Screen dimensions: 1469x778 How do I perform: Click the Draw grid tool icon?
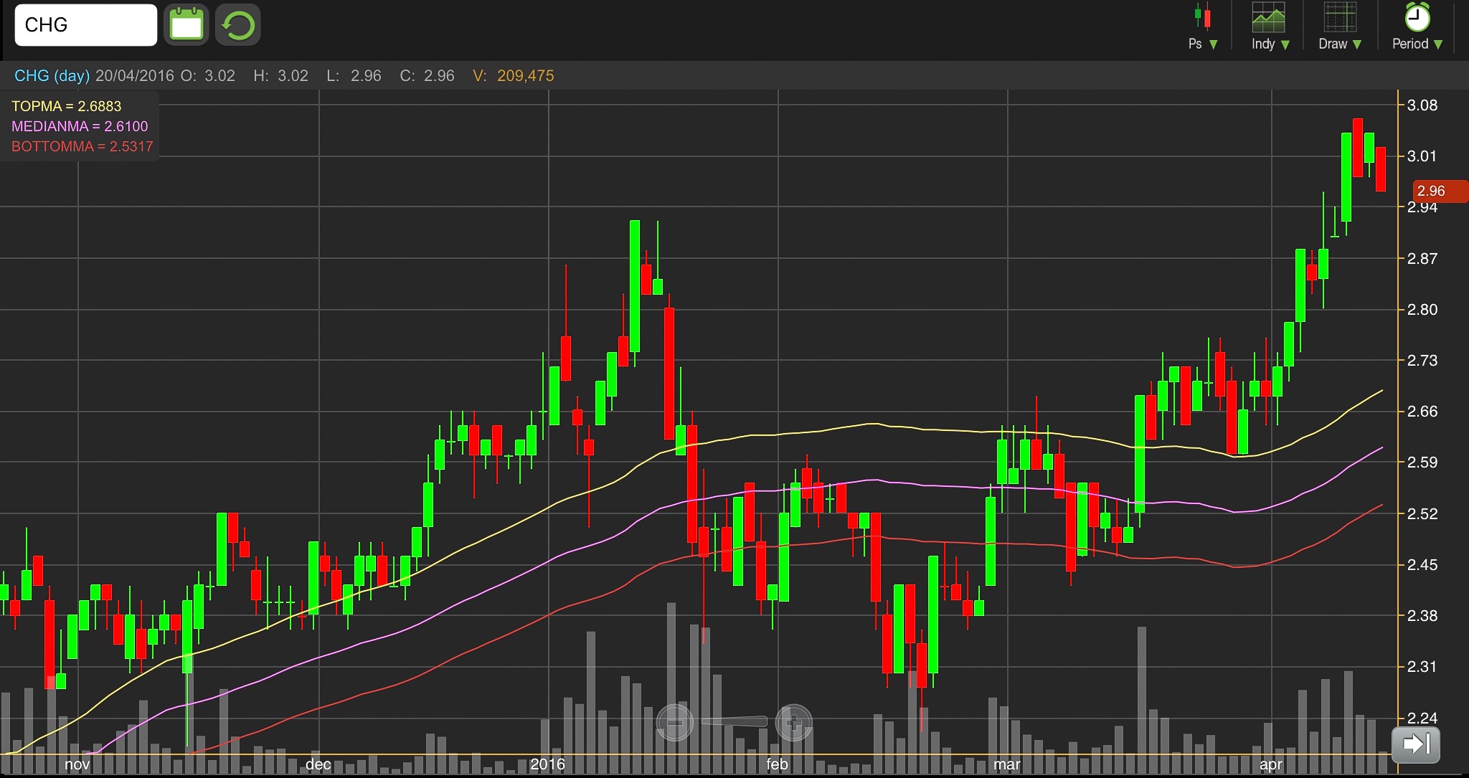[x=1339, y=17]
